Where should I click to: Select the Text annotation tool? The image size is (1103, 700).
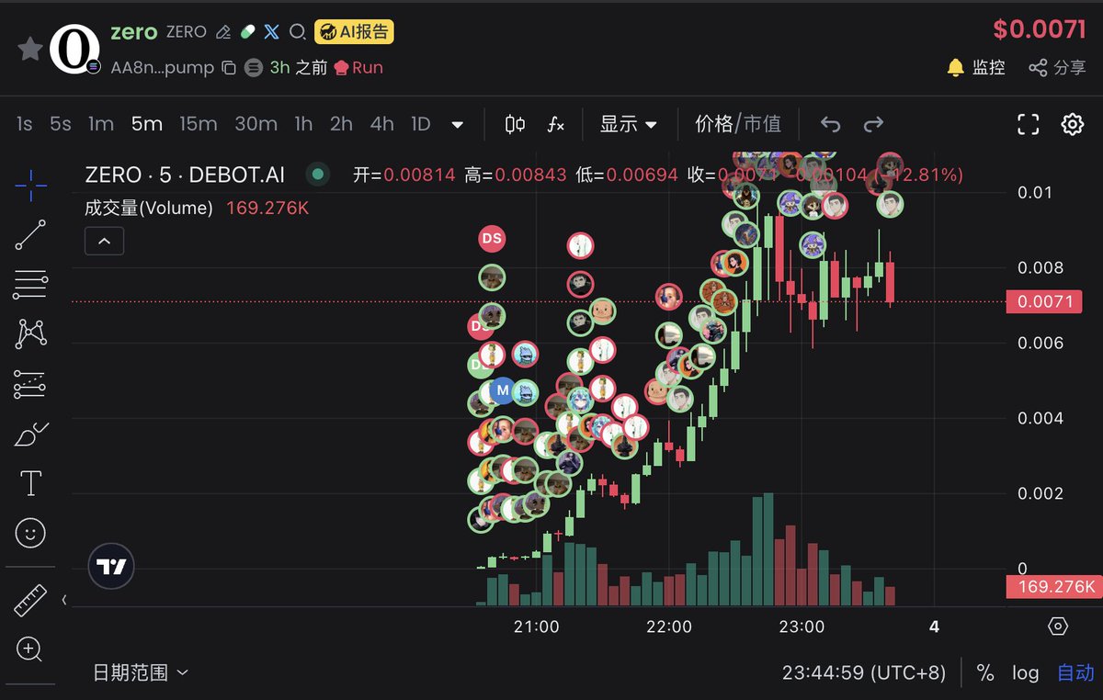30,483
